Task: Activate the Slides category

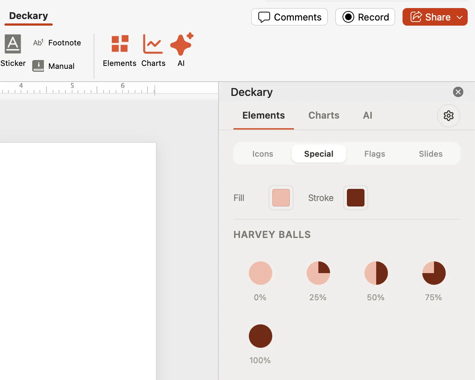Action: coord(430,154)
